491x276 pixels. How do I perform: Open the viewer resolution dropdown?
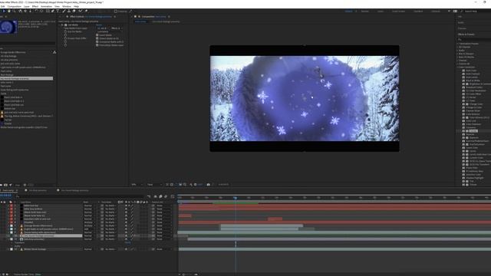pos(154,185)
